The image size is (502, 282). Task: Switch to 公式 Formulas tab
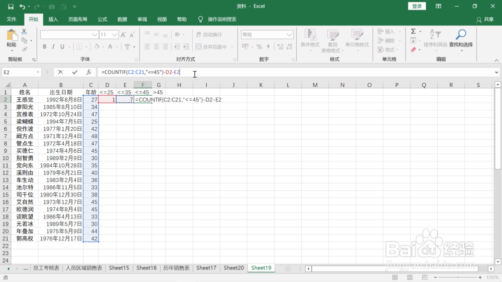(x=102, y=19)
